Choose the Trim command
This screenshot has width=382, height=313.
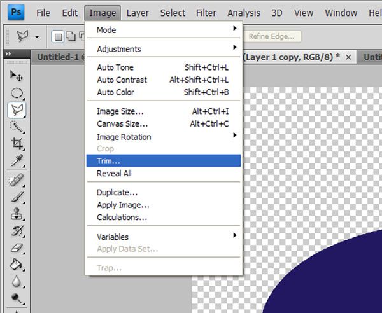(164, 161)
